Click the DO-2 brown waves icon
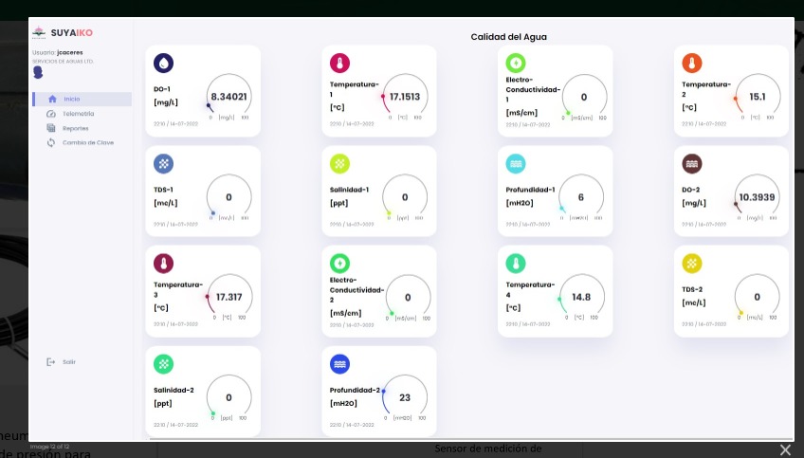The height and width of the screenshot is (458, 804). (x=692, y=163)
